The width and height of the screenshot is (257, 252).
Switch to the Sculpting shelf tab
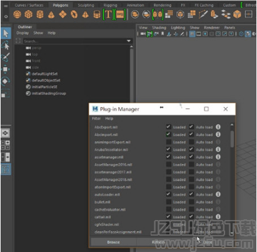click(x=86, y=5)
